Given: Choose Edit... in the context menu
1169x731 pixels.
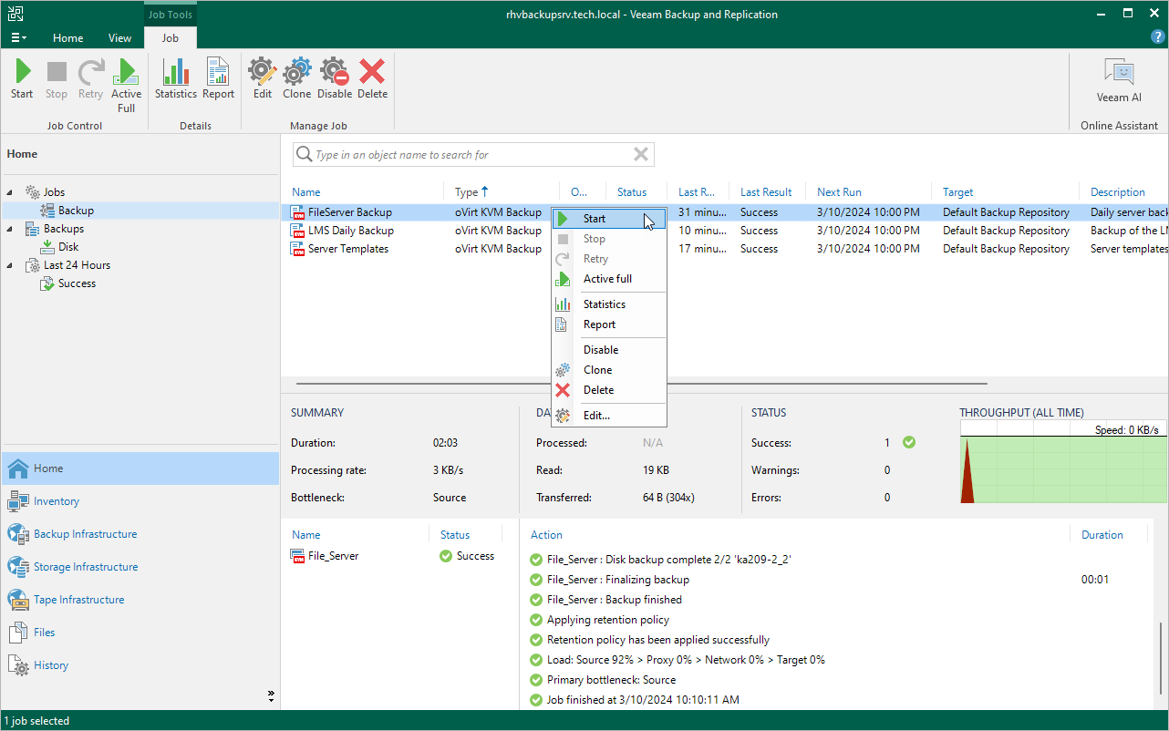Looking at the screenshot, I should click(609, 416).
